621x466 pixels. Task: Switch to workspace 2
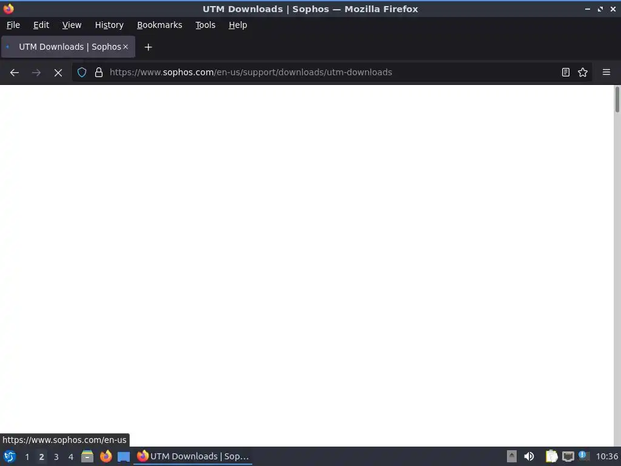pos(41,457)
